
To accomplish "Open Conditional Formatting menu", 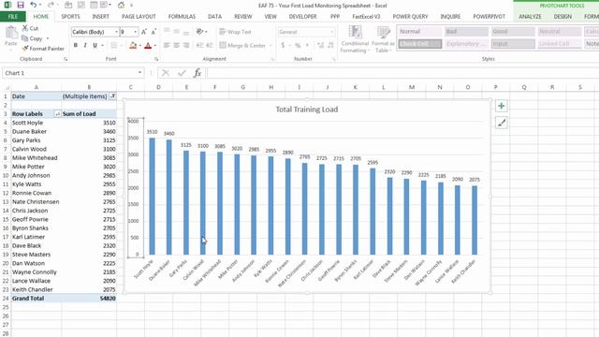I will 355,39.
